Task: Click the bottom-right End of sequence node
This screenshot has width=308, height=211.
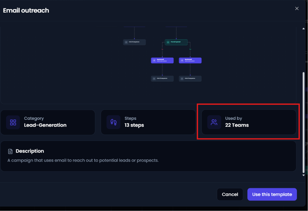Action: coord(190,79)
